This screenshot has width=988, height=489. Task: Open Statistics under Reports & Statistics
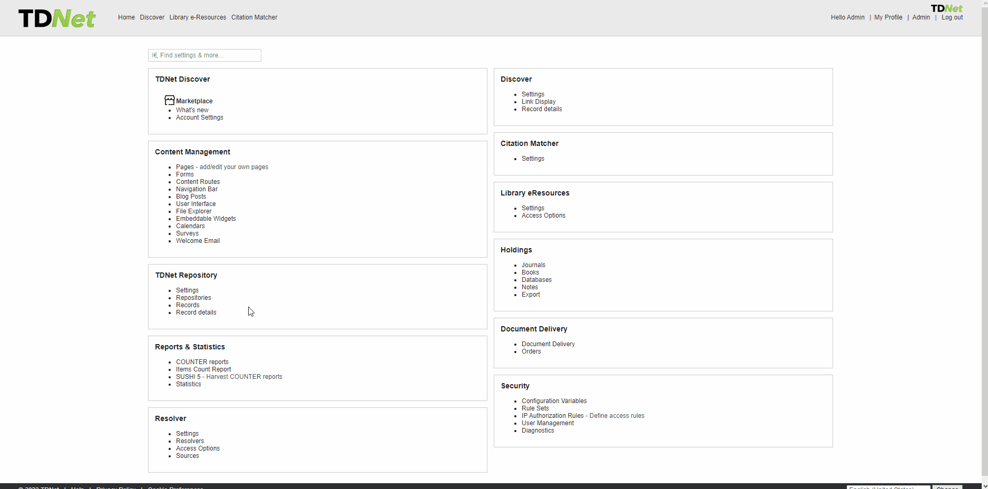(189, 384)
